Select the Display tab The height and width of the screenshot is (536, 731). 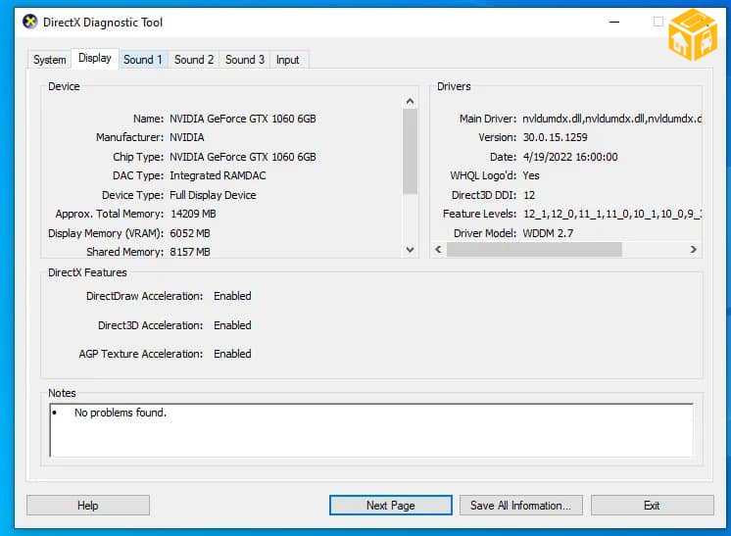pyautogui.click(x=95, y=59)
